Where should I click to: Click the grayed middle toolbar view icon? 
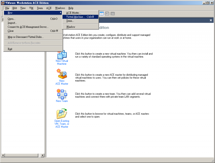(x=107, y=14)
